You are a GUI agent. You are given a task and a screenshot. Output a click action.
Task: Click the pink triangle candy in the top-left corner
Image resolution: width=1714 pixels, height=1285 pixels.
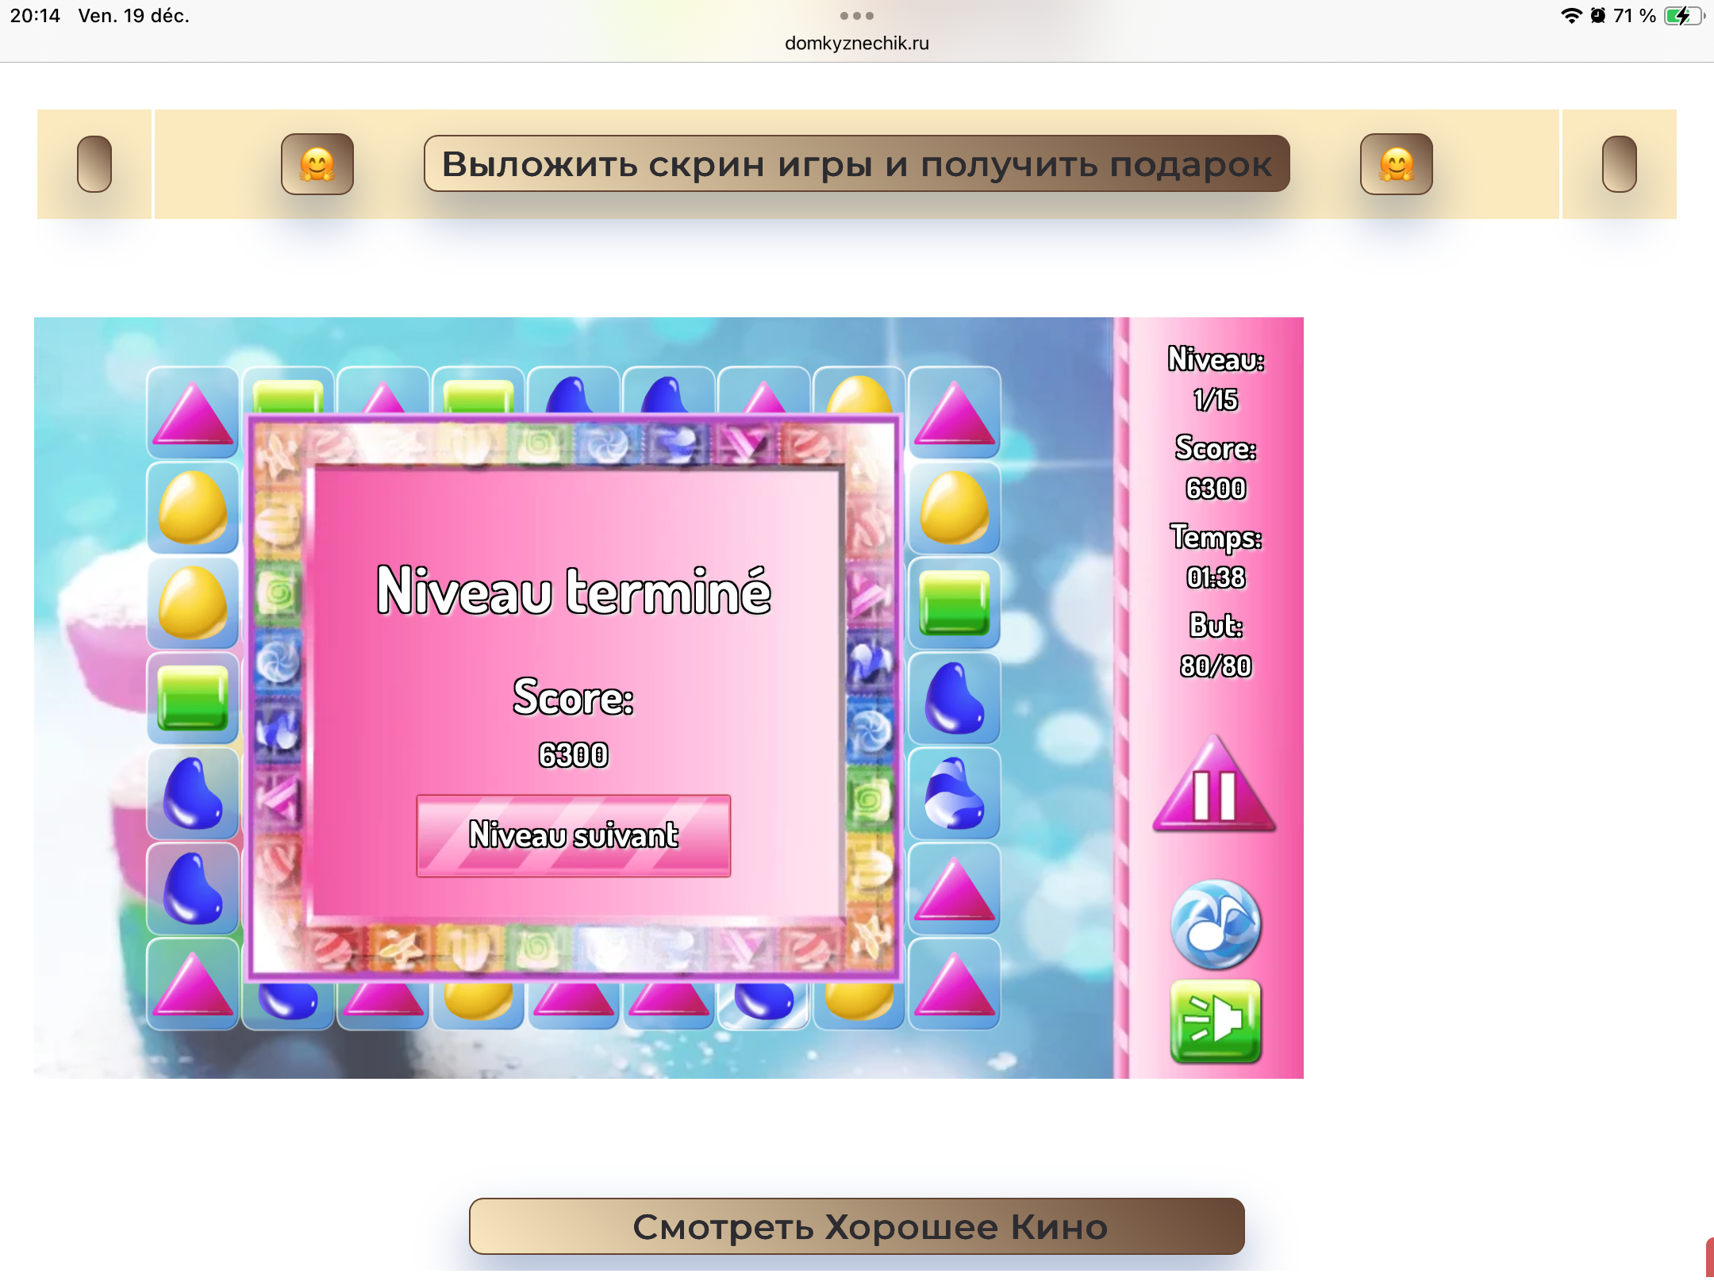[192, 414]
